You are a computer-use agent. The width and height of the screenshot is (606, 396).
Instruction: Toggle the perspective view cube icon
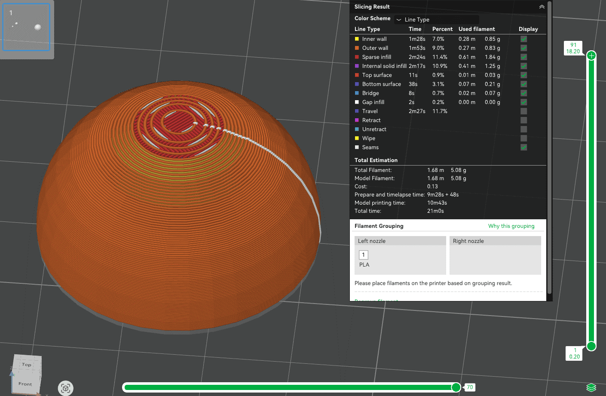(x=66, y=389)
